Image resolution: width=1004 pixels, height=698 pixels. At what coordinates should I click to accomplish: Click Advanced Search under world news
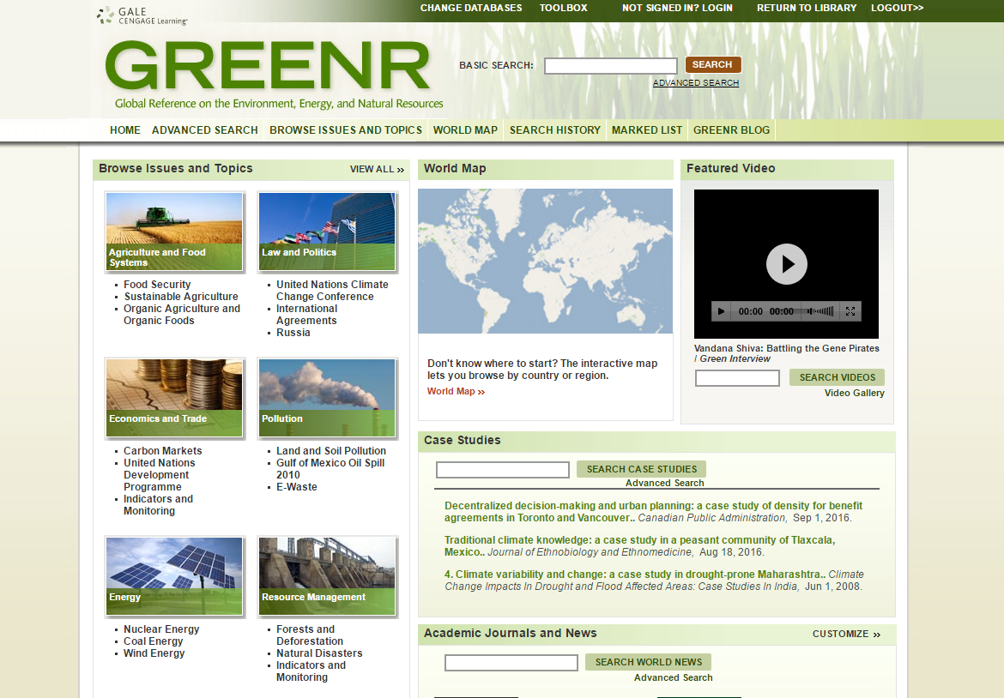click(x=673, y=677)
